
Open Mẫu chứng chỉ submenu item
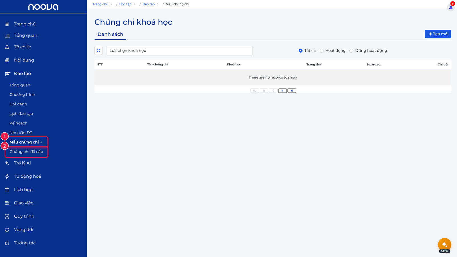(24, 142)
